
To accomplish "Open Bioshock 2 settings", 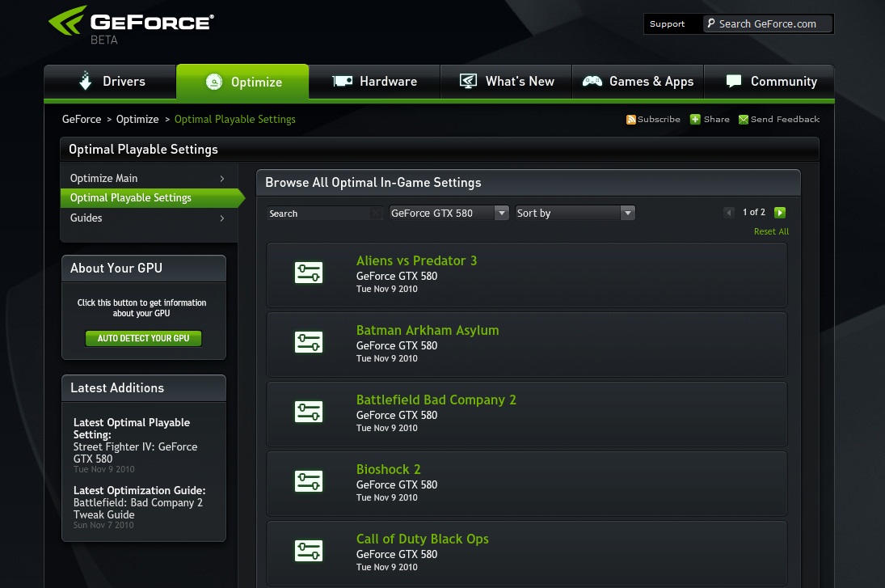I will click(x=388, y=469).
